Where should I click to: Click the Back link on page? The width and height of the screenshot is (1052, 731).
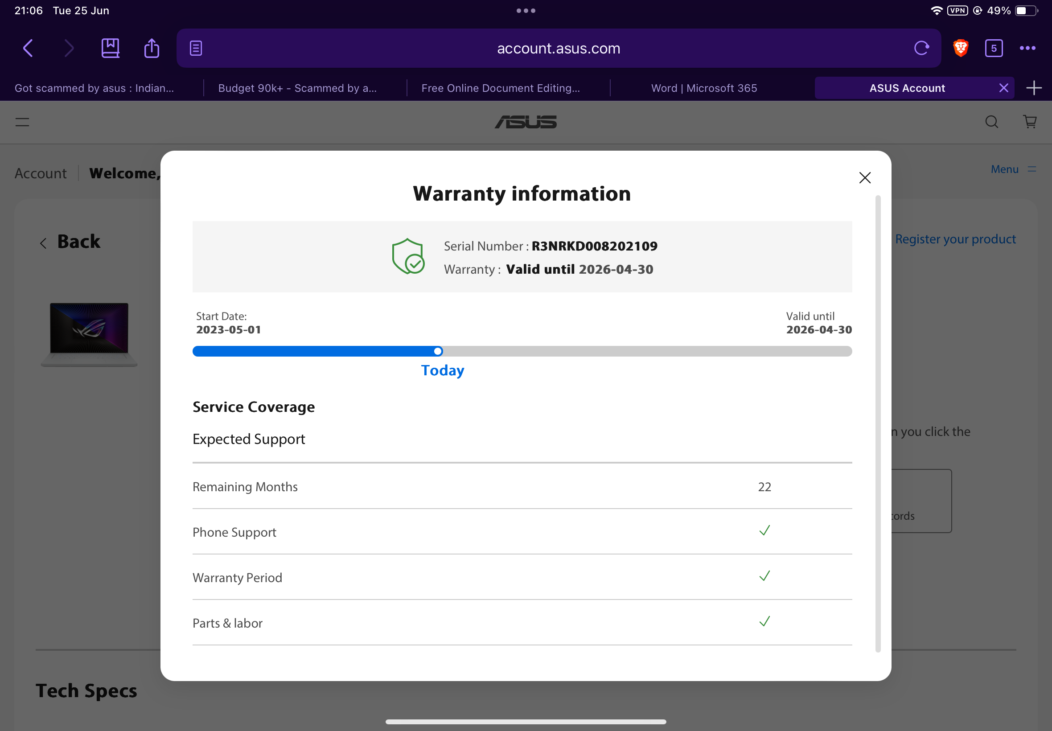(x=70, y=242)
